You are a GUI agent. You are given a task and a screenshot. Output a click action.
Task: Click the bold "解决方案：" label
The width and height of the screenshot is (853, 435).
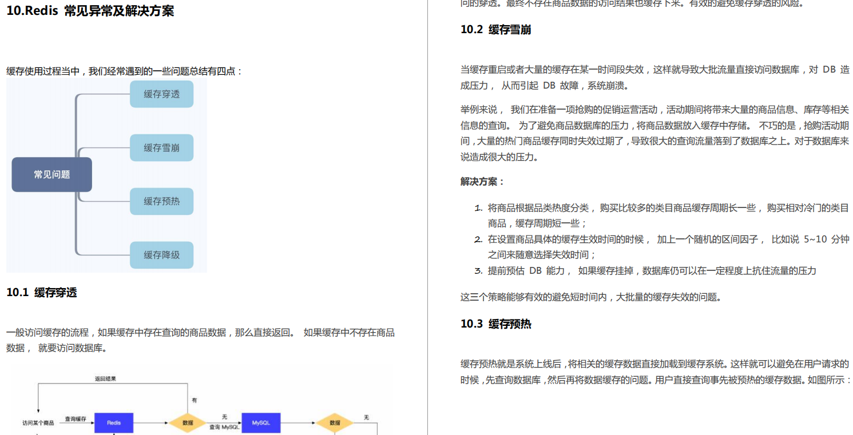pyautogui.click(x=483, y=182)
